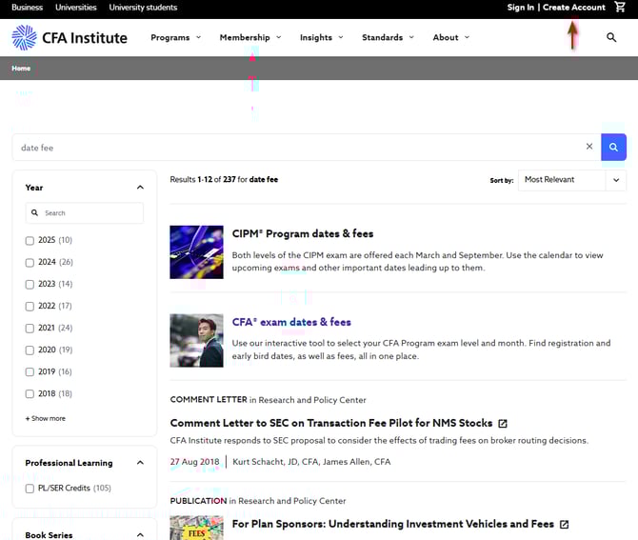The height and width of the screenshot is (540, 638).
Task: Expand the About menu
Action: (x=450, y=37)
